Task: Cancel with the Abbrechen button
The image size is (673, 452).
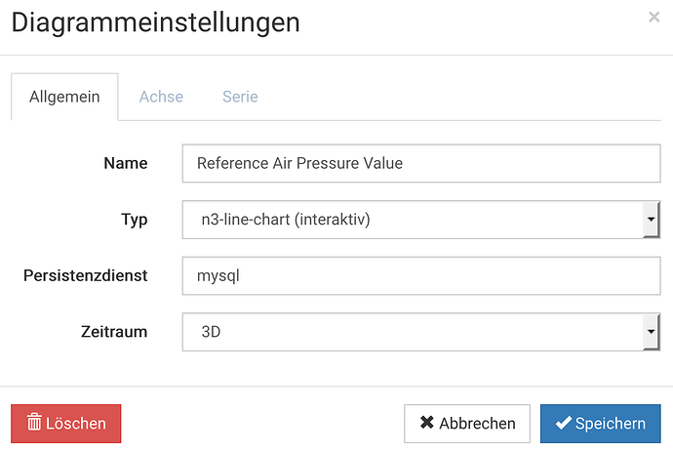Action: tap(466, 424)
